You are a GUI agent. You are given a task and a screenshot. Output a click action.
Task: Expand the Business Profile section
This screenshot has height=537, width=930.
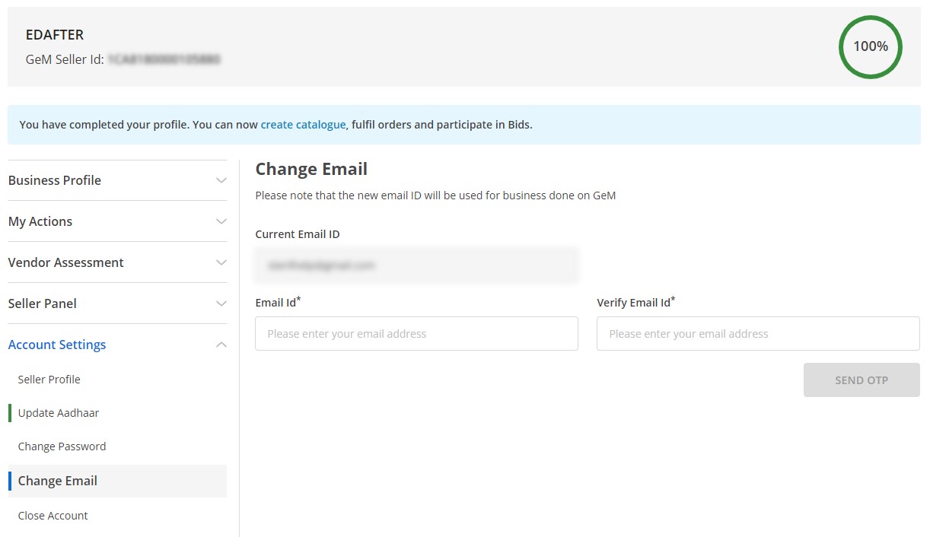coord(117,180)
